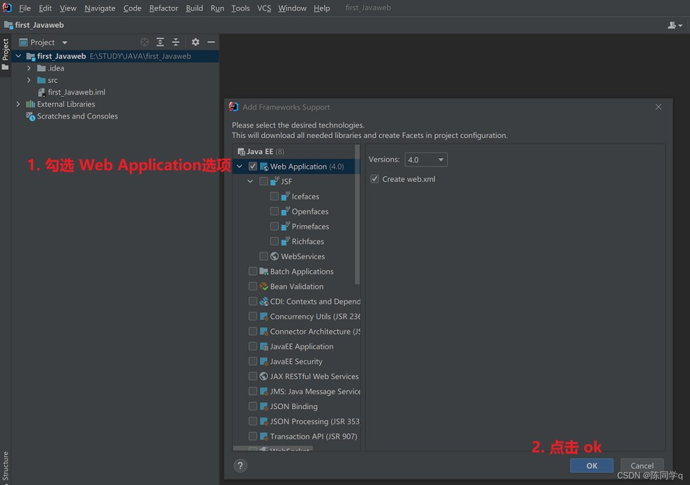Select Transaction API (JSR 907) row

(296, 436)
